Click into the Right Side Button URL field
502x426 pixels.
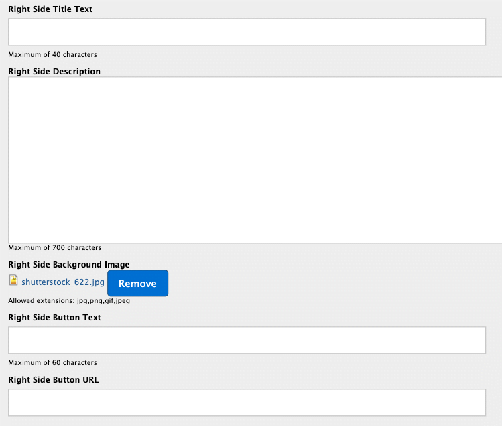247,403
